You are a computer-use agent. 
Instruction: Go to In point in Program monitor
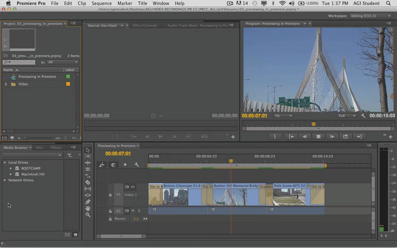coord(291,137)
